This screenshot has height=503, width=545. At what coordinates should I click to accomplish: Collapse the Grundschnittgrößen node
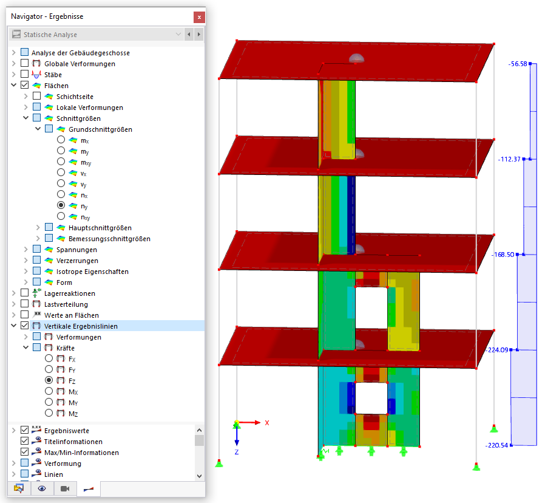pyautogui.click(x=38, y=129)
